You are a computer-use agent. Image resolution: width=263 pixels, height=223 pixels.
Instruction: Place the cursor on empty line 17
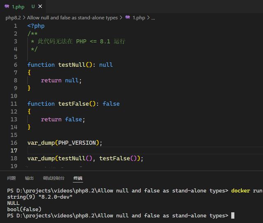point(123,151)
